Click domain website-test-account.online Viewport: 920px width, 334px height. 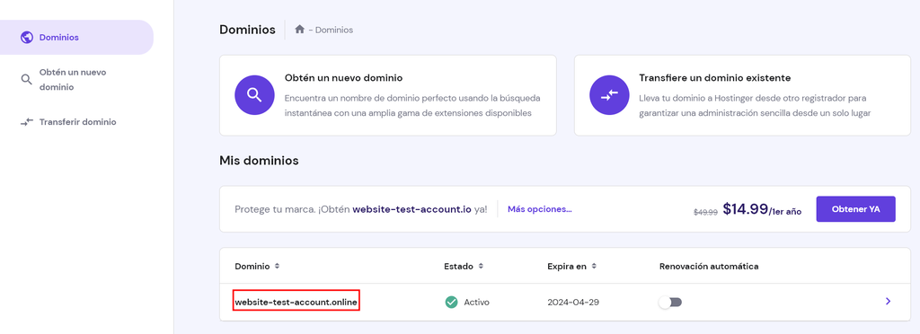coord(296,303)
